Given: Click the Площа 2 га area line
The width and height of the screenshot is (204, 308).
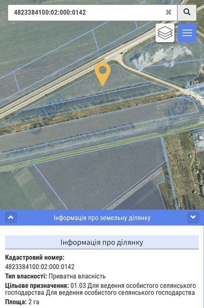Looking at the screenshot, I should [22, 302].
